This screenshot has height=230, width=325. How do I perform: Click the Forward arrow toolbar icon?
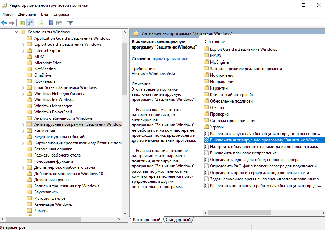coord(12,23)
